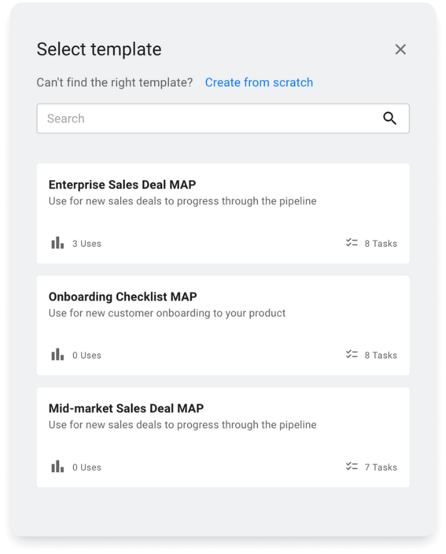This screenshot has height=554, width=446.
Task: Click the Select template heading
Action: (99, 49)
